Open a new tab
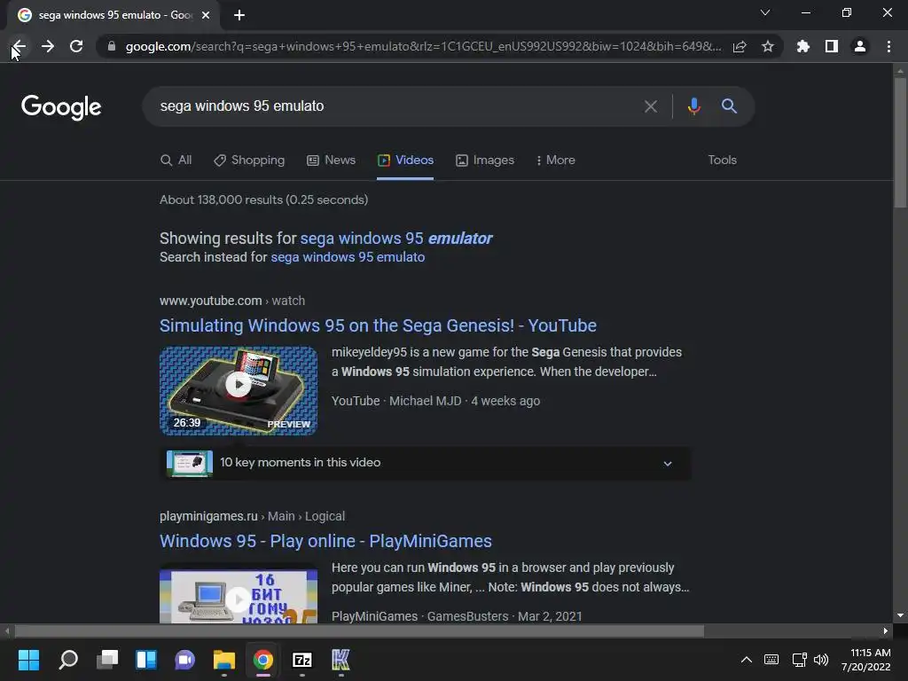 click(x=239, y=15)
